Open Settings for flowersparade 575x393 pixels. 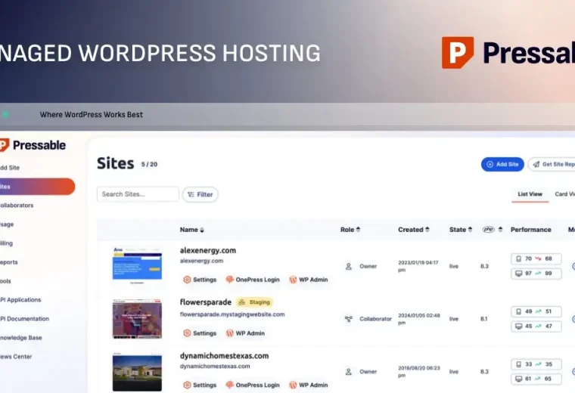pyautogui.click(x=200, y=333)
